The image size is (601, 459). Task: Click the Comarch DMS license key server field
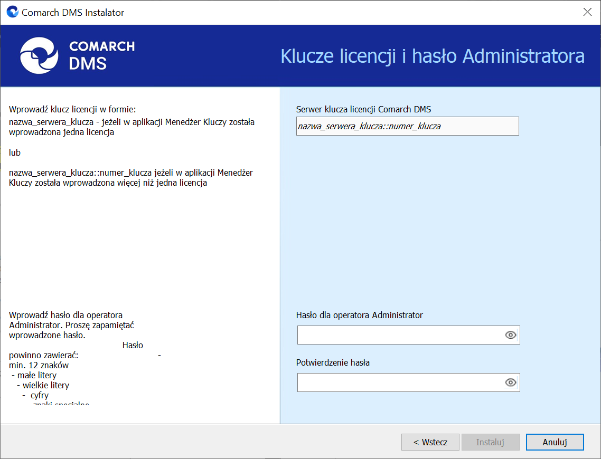pos(407,126)
